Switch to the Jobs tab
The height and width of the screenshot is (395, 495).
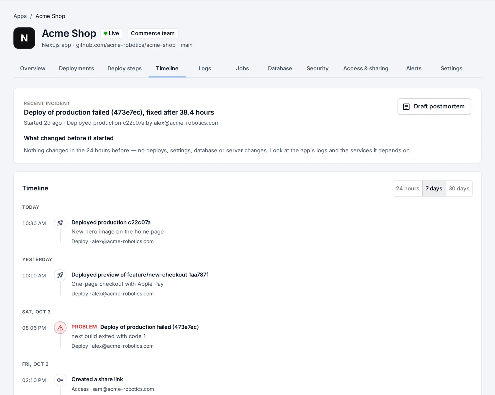[x=243, y=68]
